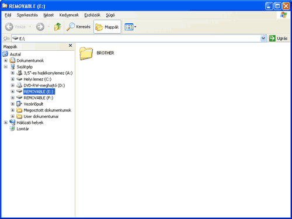
Task: Click the Vezérlőpult control panel icon
Action: 19,104
